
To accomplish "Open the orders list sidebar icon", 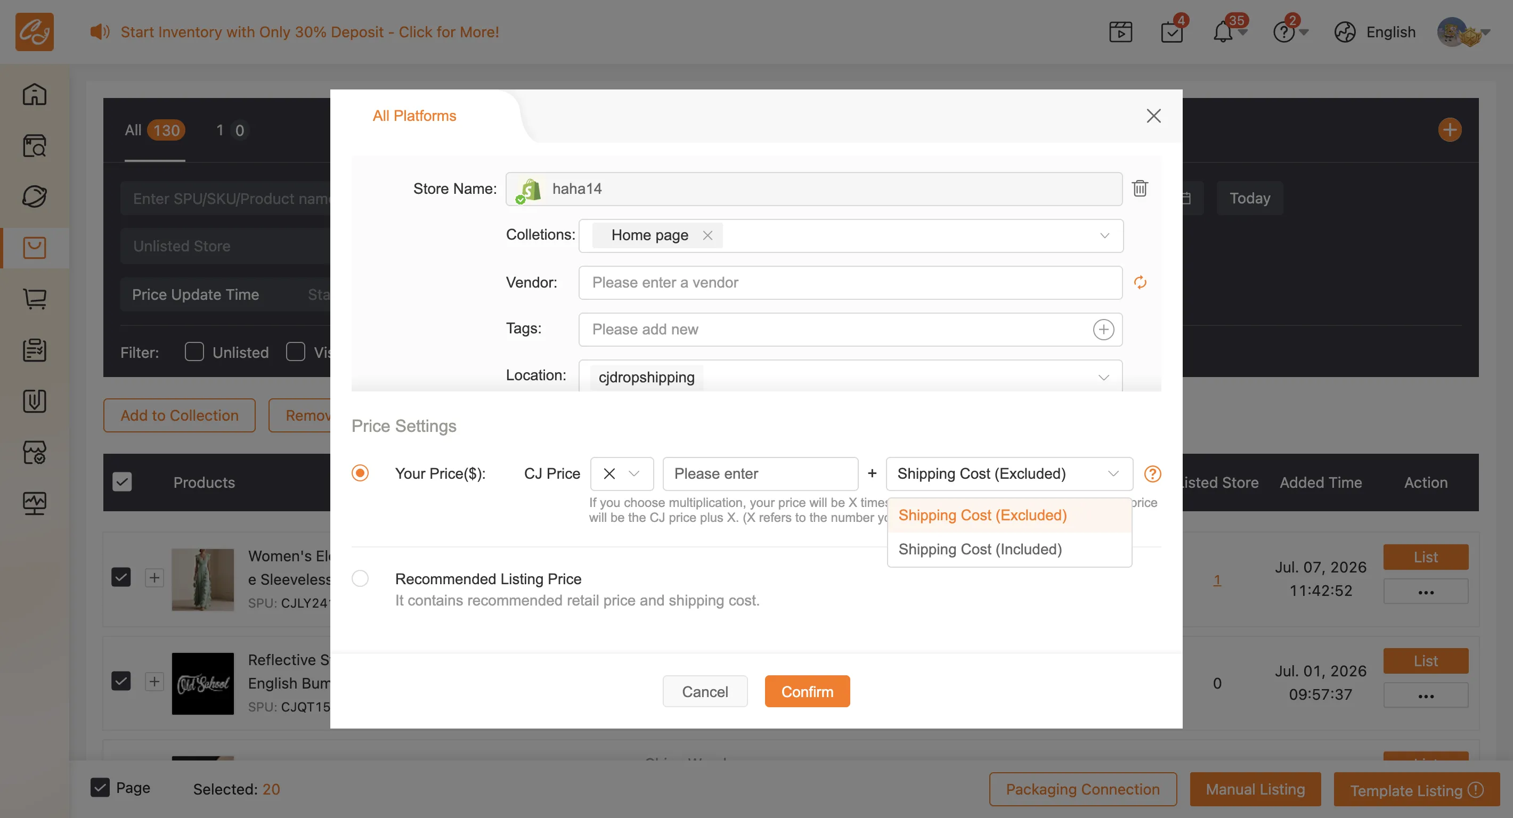I will (34, 349).
